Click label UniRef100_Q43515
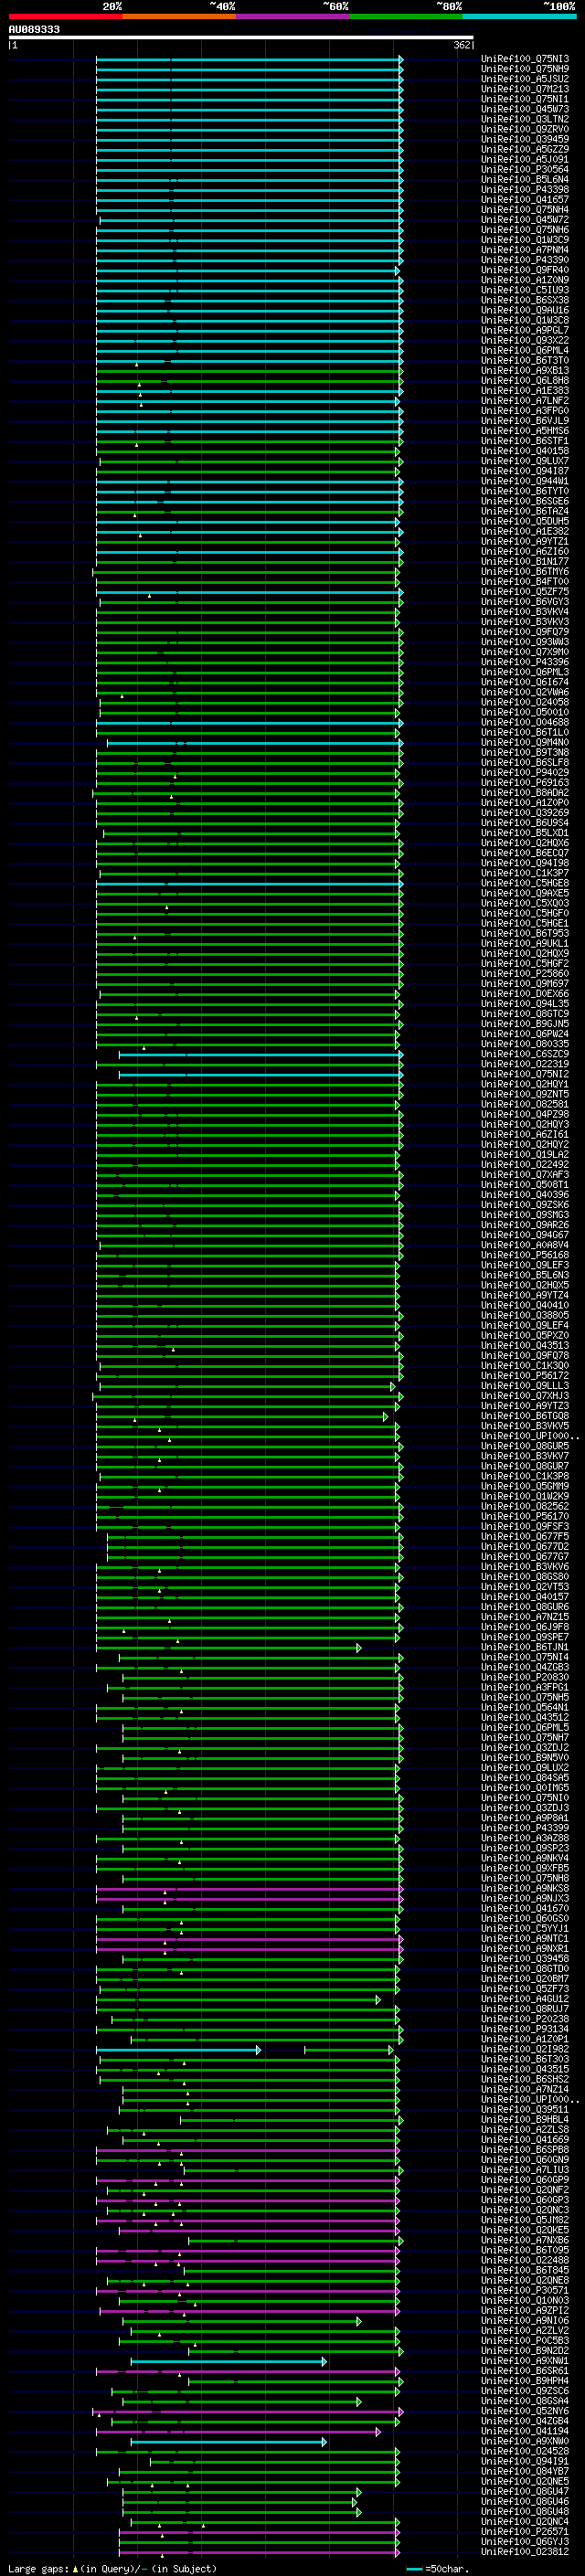 pyautogui.click(x=525, y=2069)
